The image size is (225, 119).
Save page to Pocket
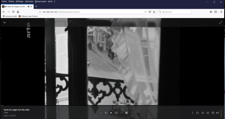[x=150, y=12]
